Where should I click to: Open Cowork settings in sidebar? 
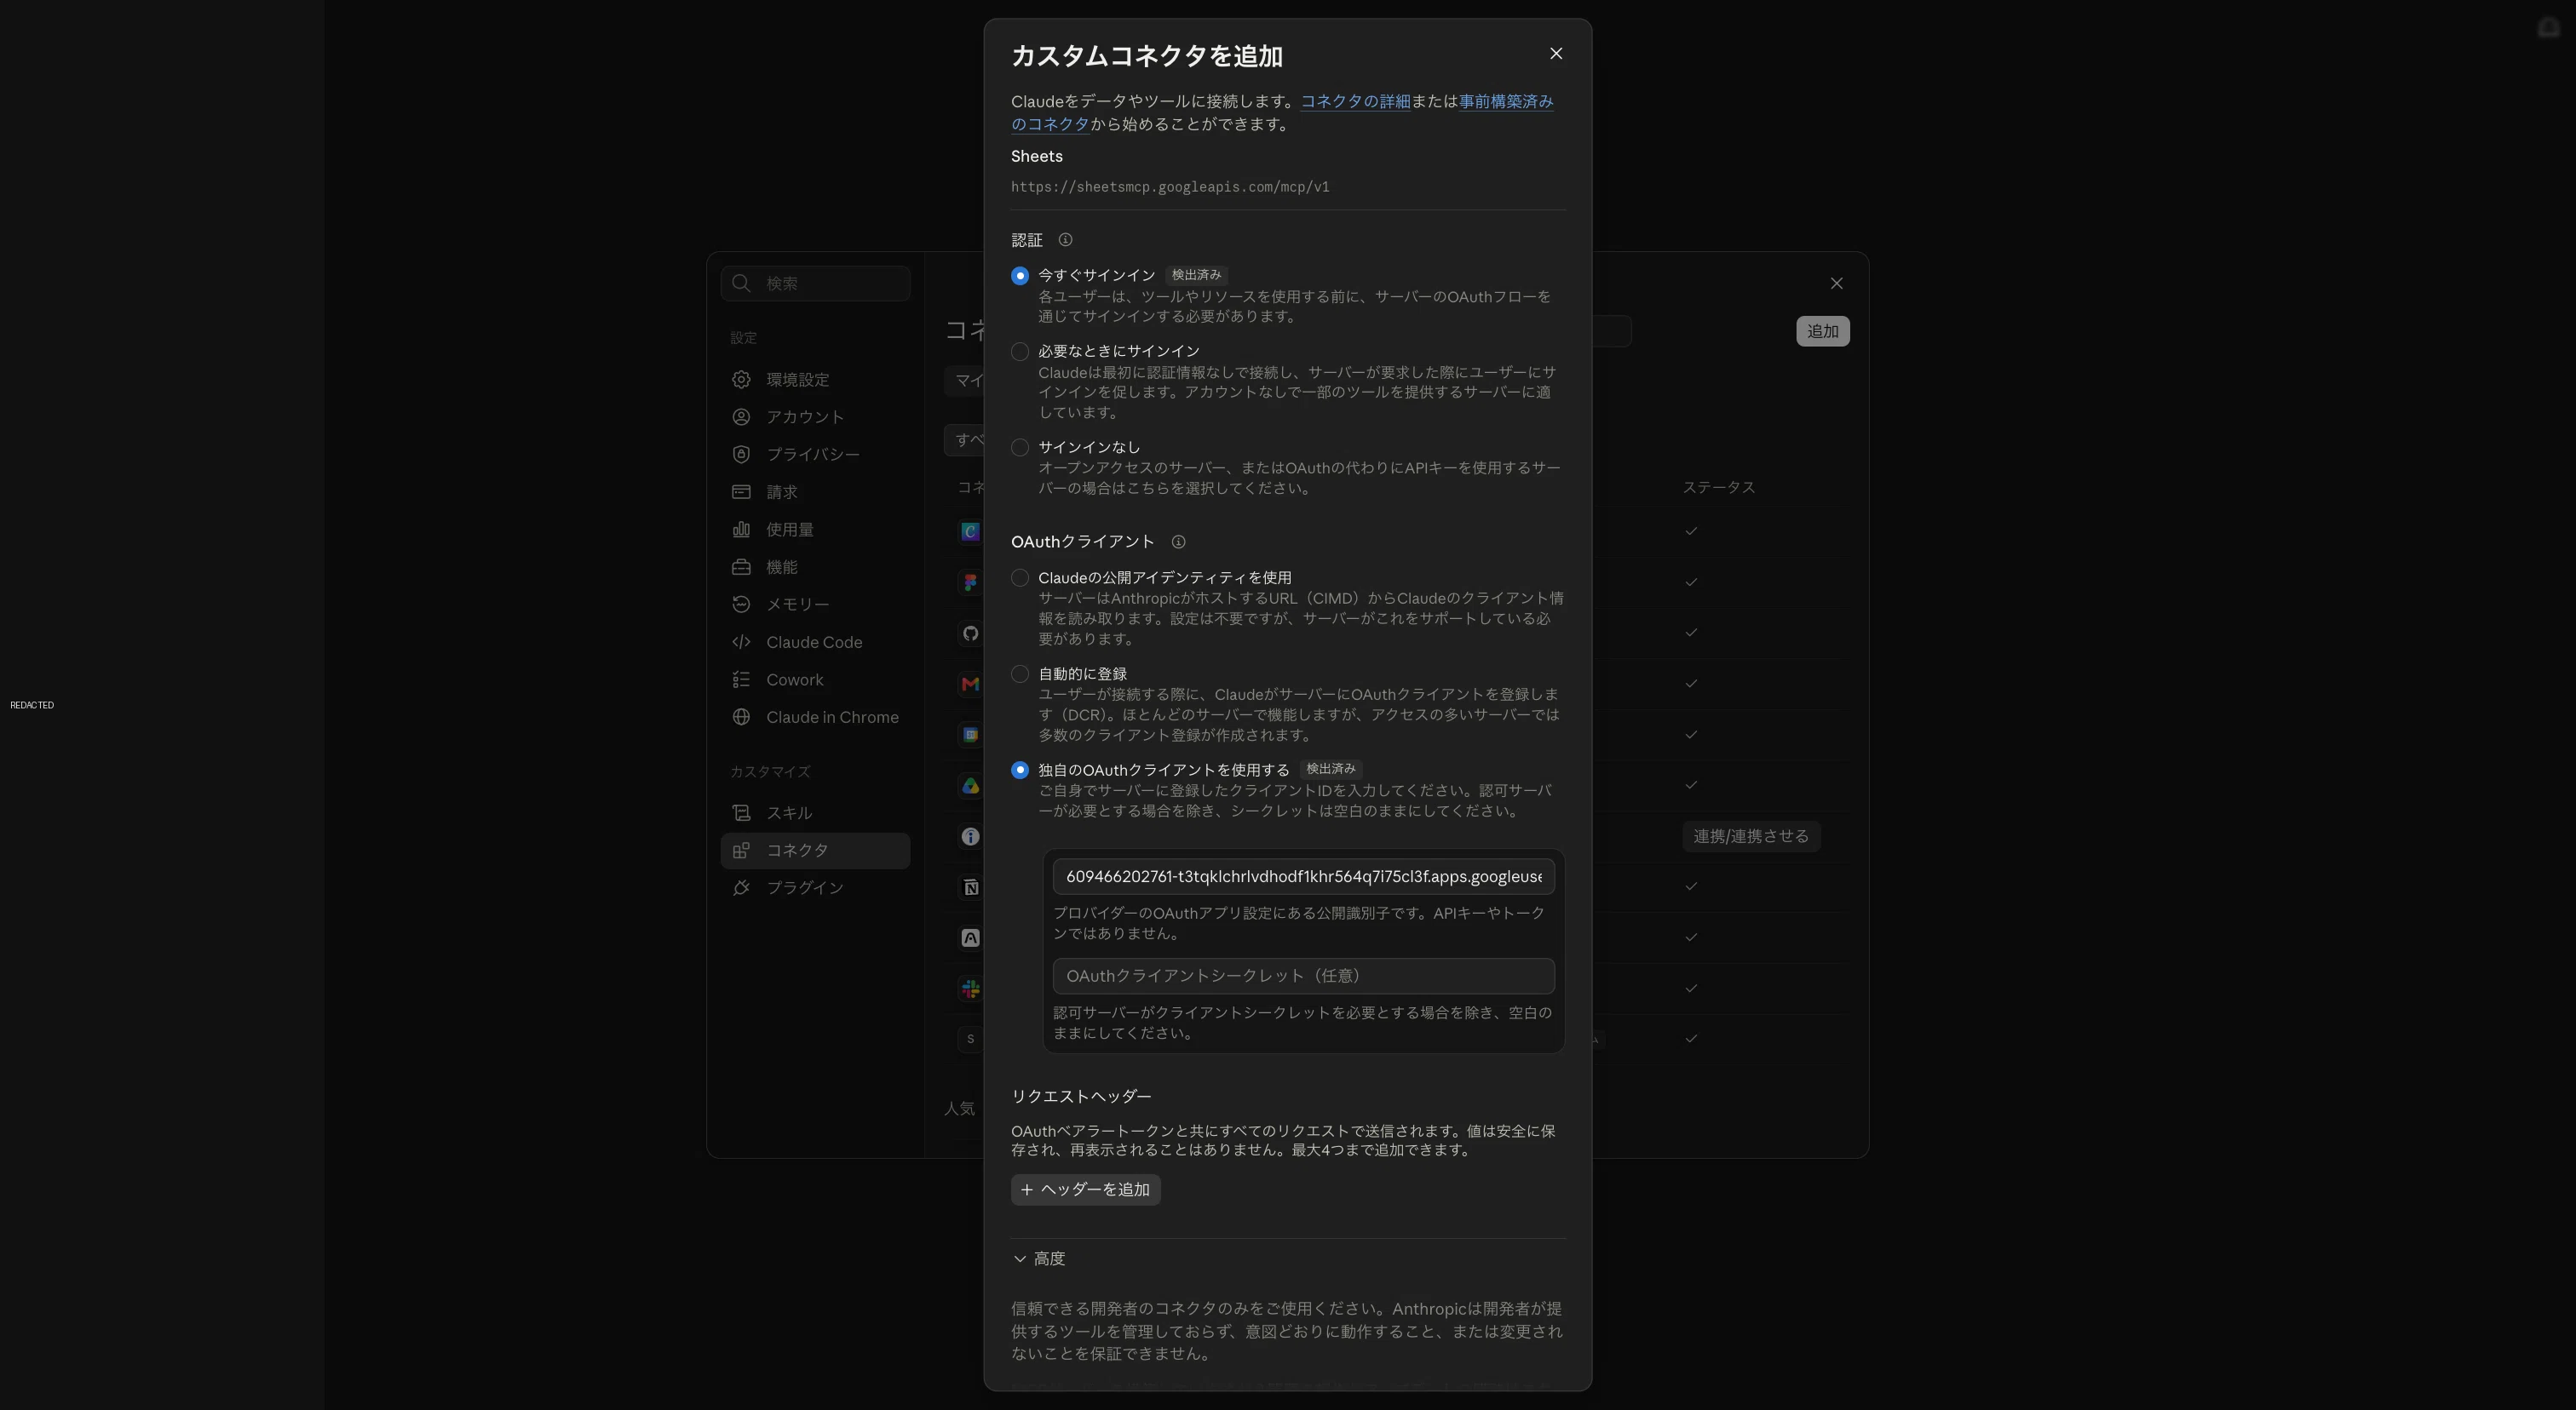(815, 680)
